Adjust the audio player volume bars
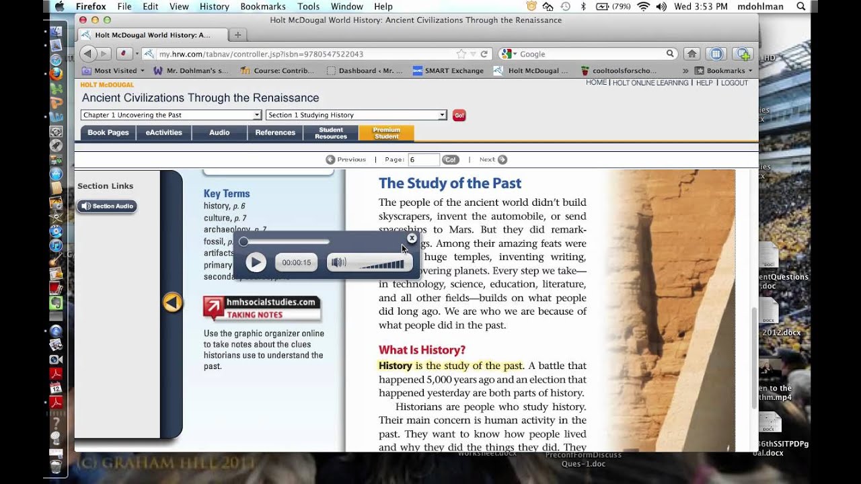 tap(381, 264)
